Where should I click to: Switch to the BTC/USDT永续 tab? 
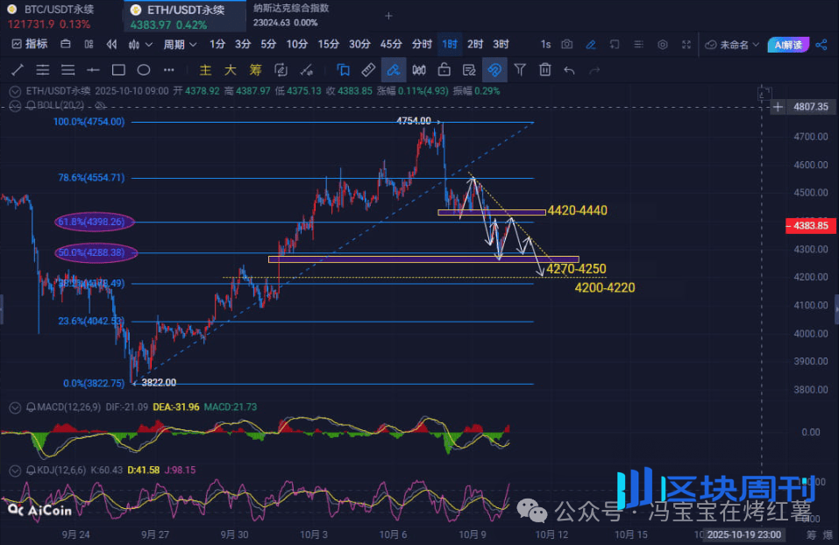(x=53, y=10)
